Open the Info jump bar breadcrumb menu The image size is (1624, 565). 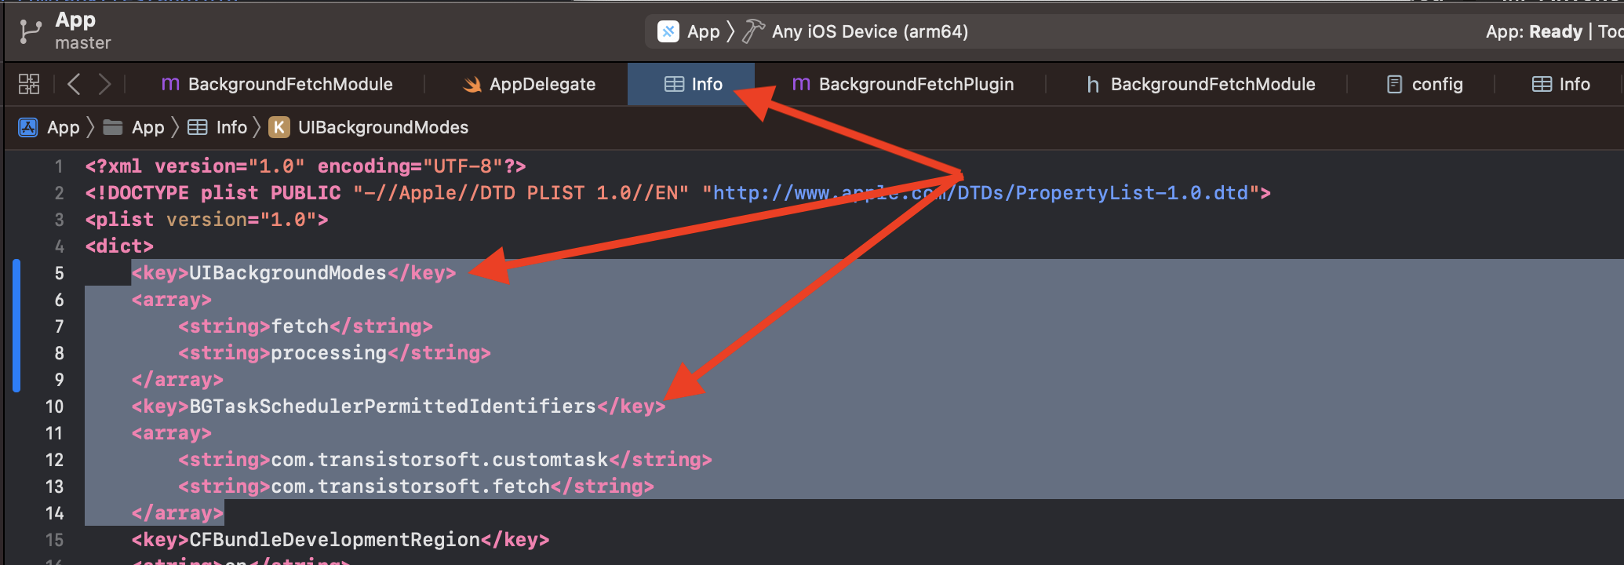pos(230,126)
